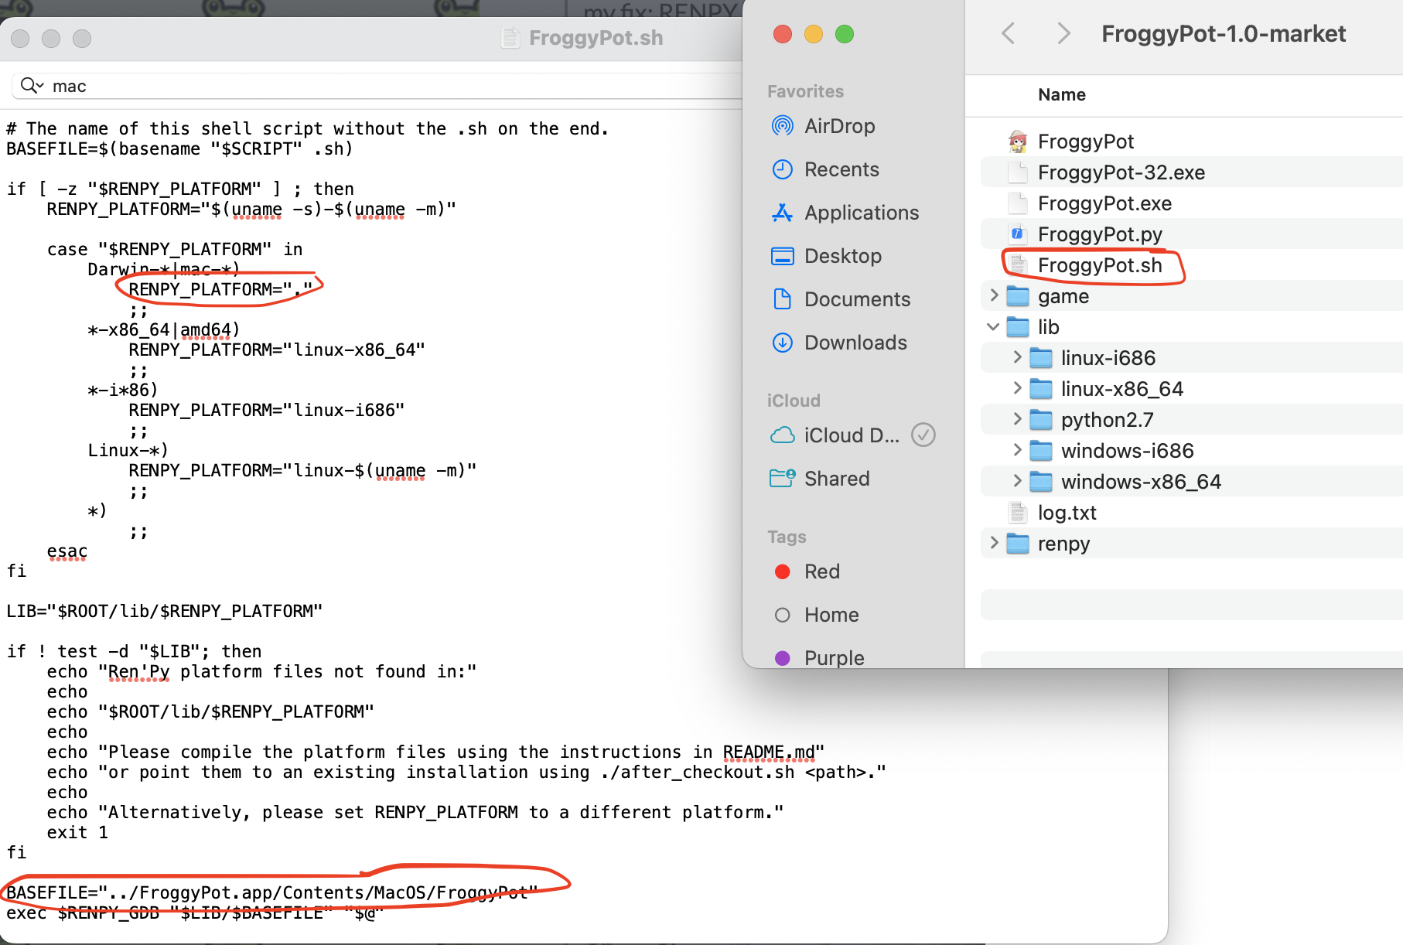Click RENPY_PLATFORM="linux-x86_64" line
This screenshot has width=1403, height=945.
click(276, 350)
